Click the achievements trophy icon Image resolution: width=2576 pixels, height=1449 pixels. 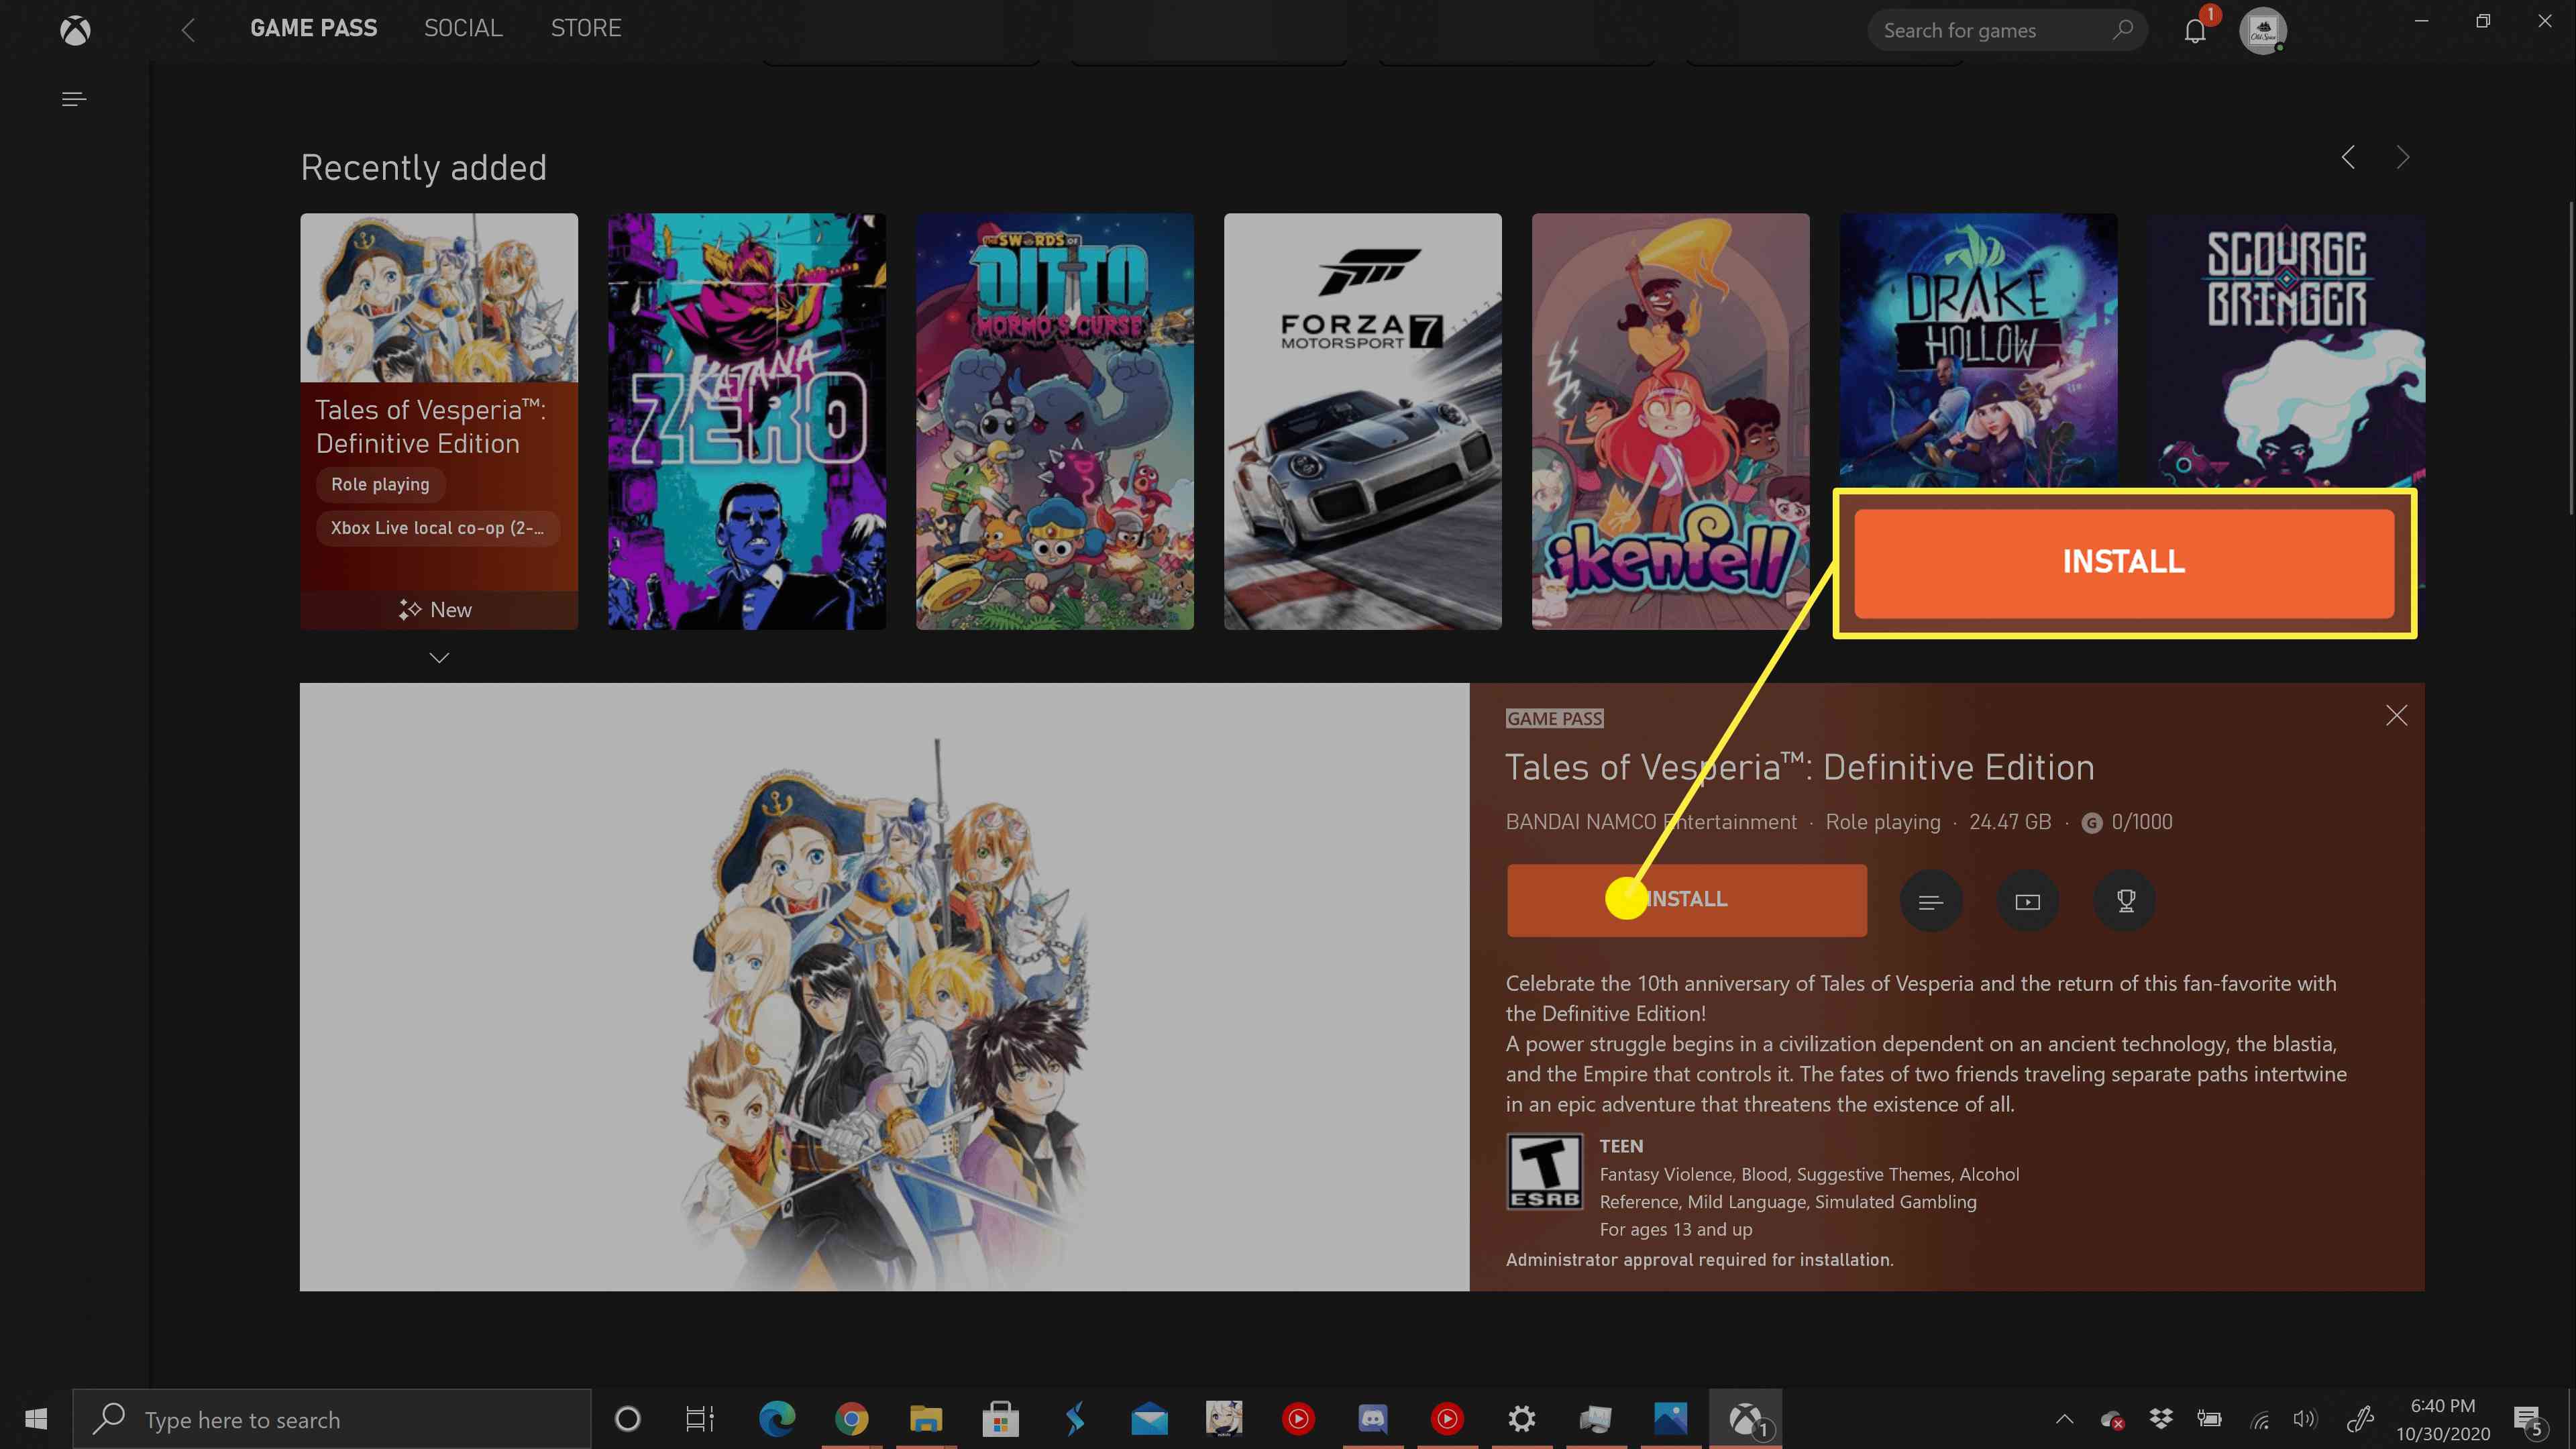(x=2125, y=900)
